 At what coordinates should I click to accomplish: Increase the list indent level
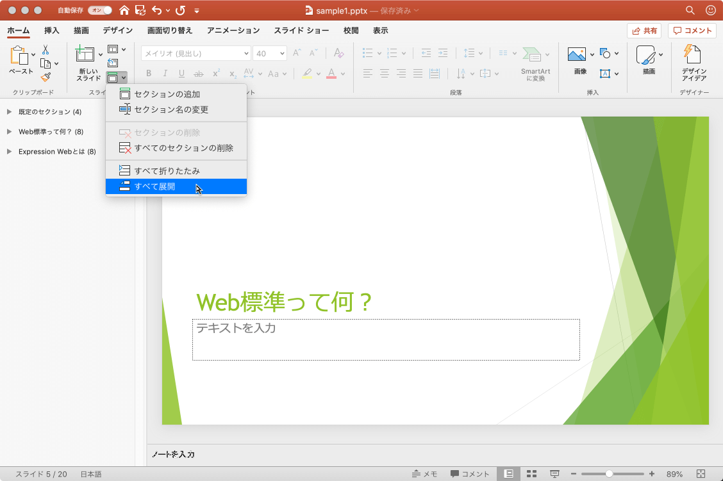click(443, 53)
